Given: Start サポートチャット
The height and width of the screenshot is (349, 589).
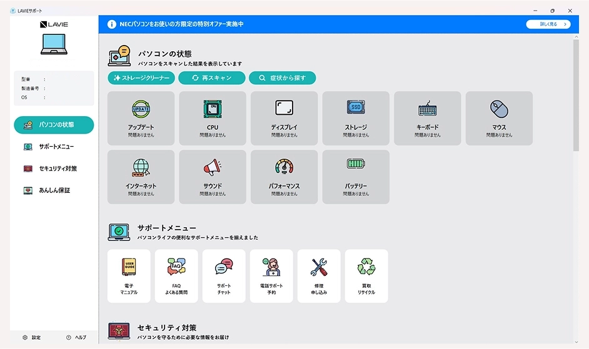Looking at the screenshot, I should [x=224, y=276].
